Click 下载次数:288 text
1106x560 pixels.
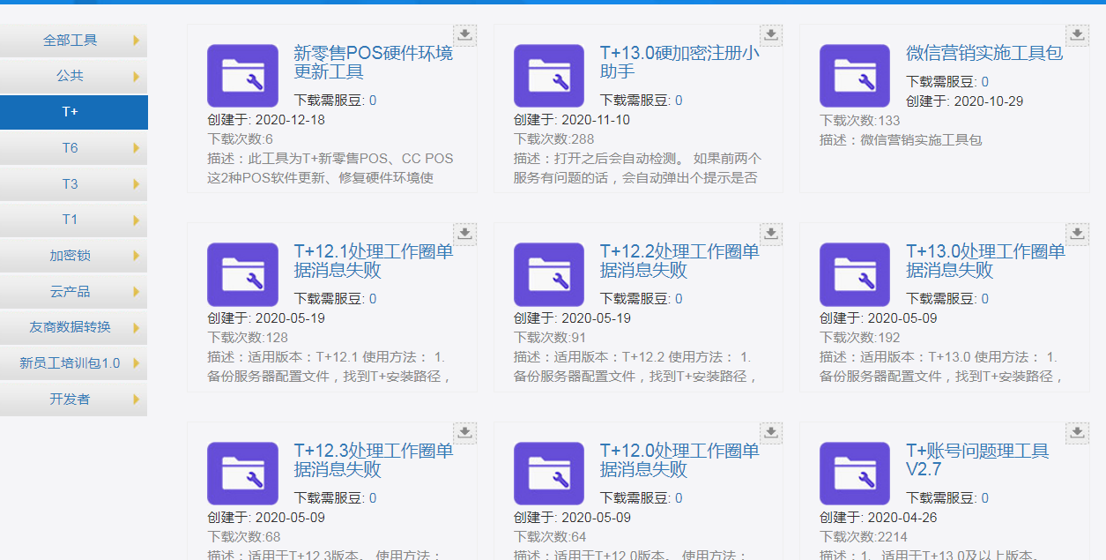point(554,139)
